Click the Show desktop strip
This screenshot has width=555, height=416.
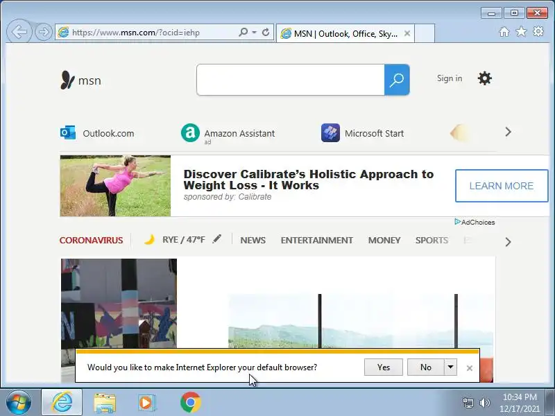(549, 402)
